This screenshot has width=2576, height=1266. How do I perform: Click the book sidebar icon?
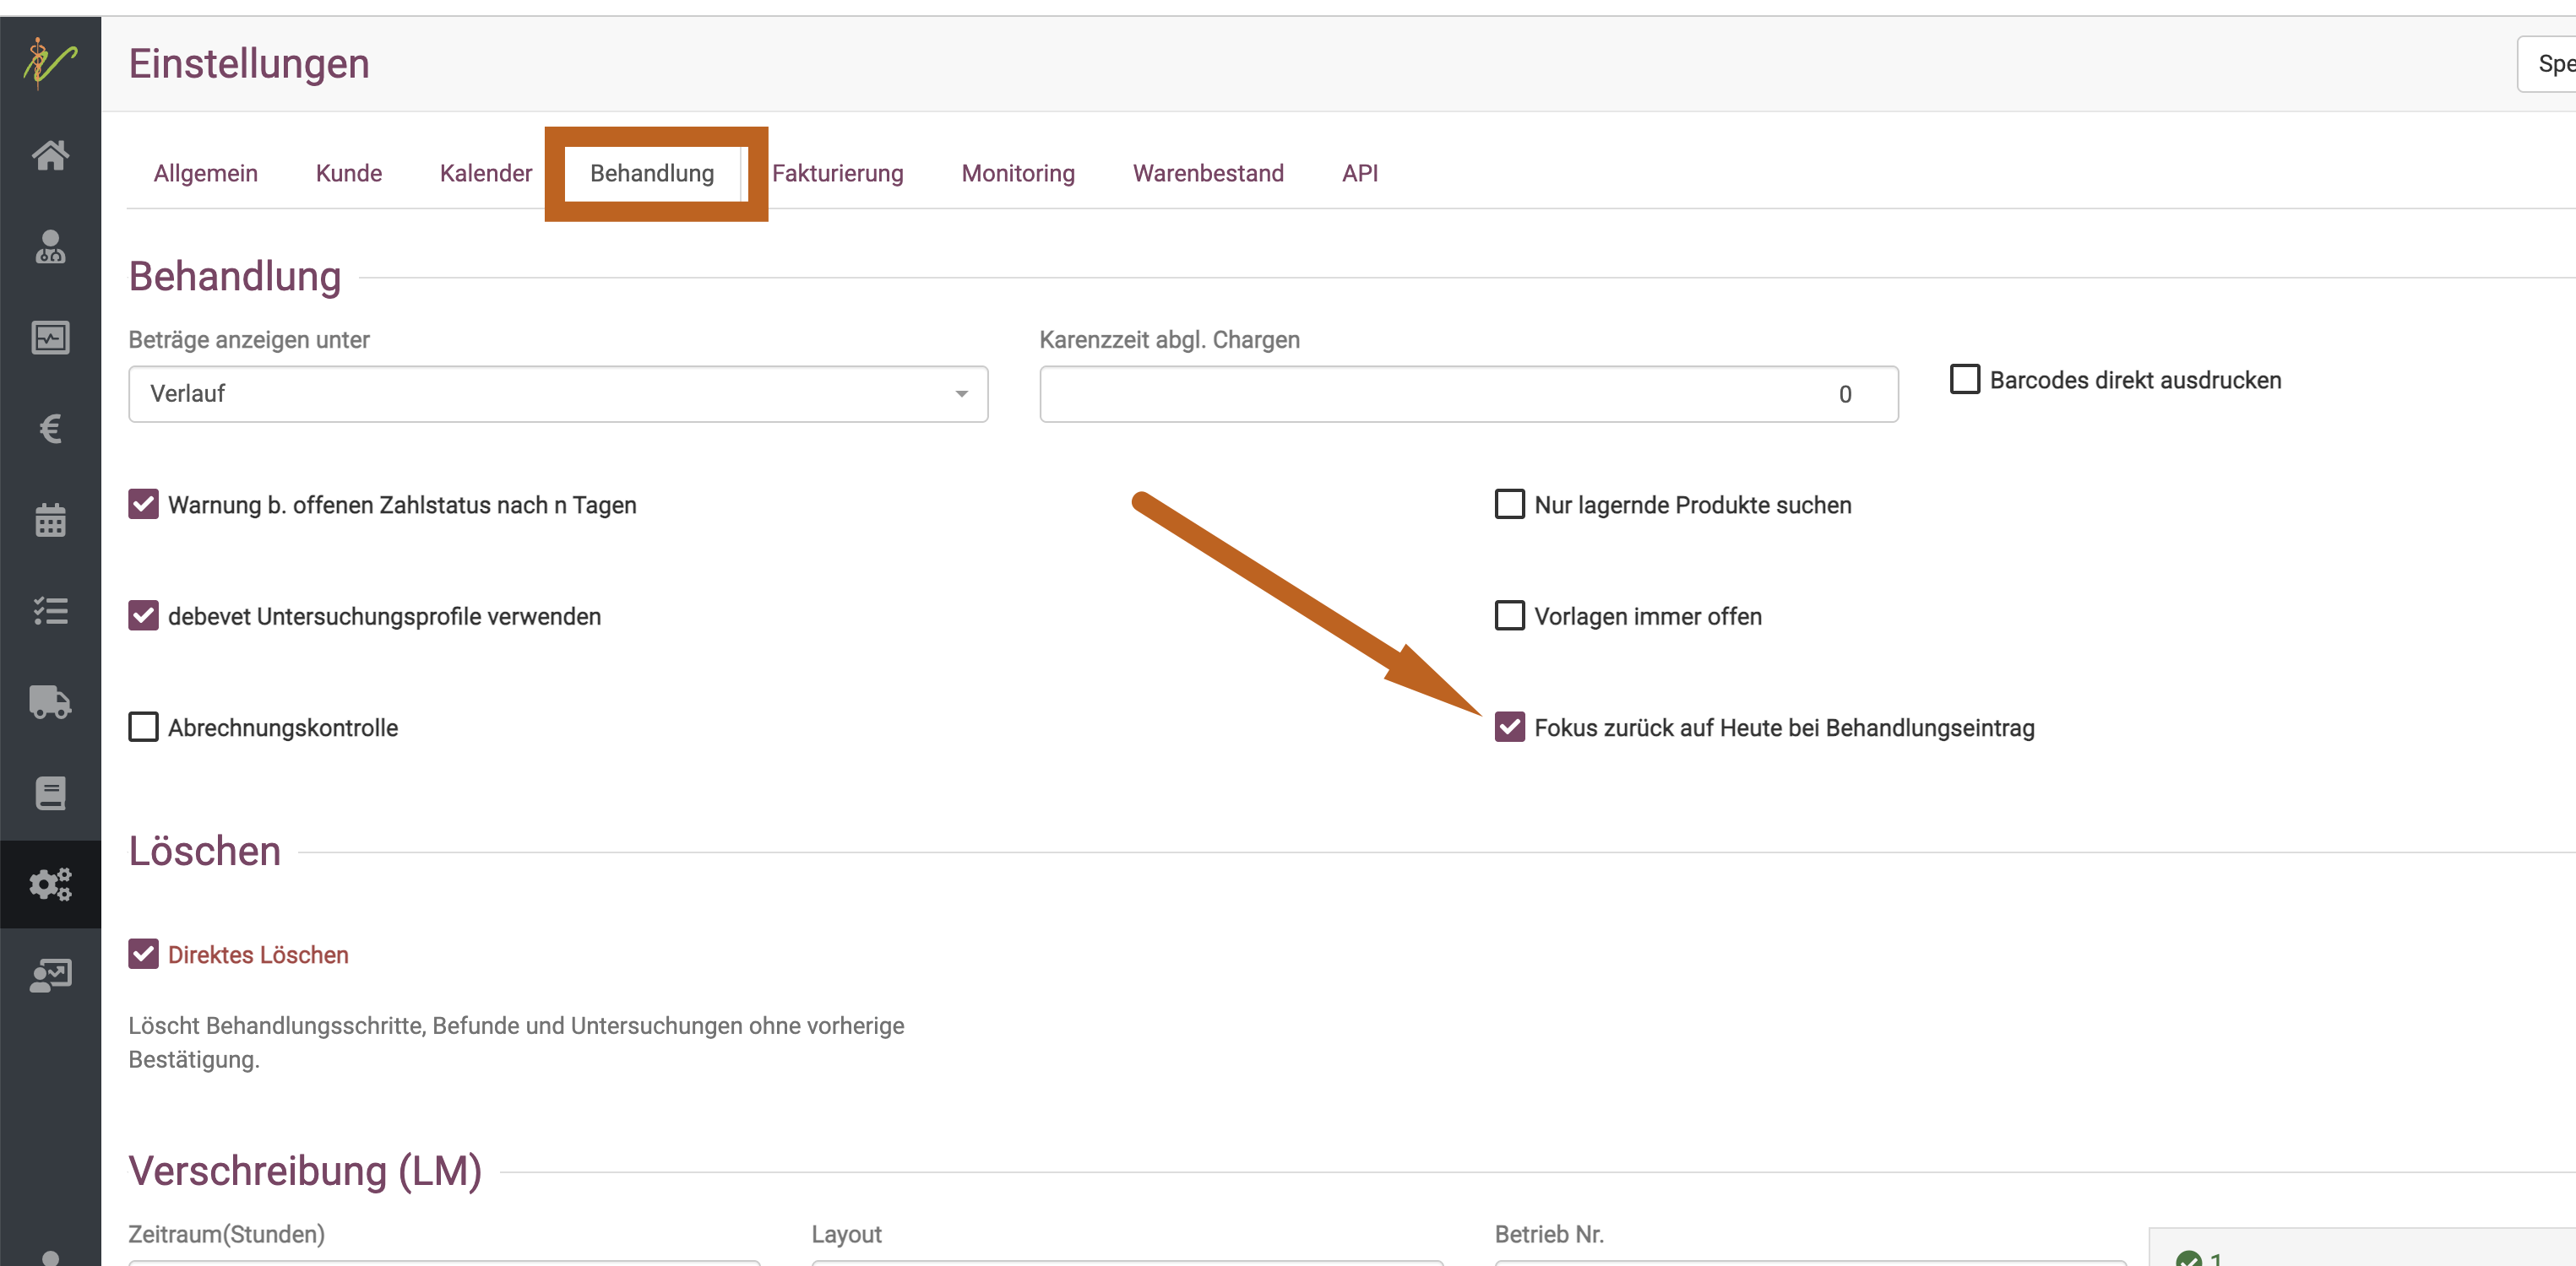coord(50,793)
